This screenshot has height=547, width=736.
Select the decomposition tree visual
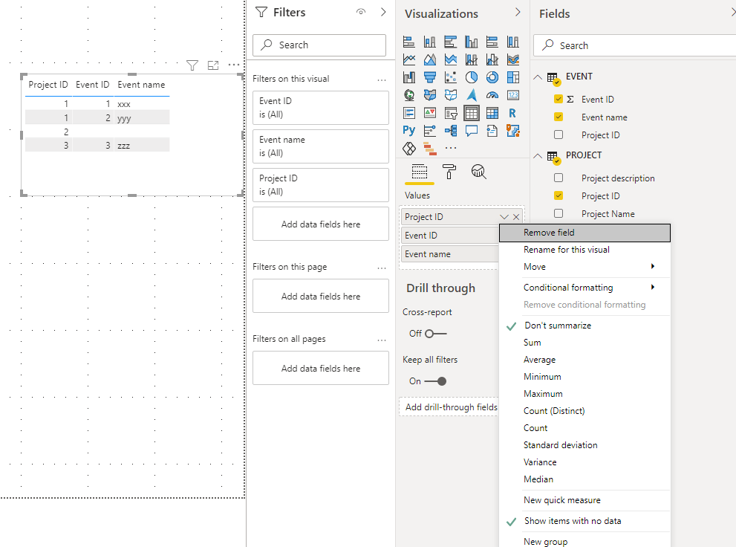451,130
